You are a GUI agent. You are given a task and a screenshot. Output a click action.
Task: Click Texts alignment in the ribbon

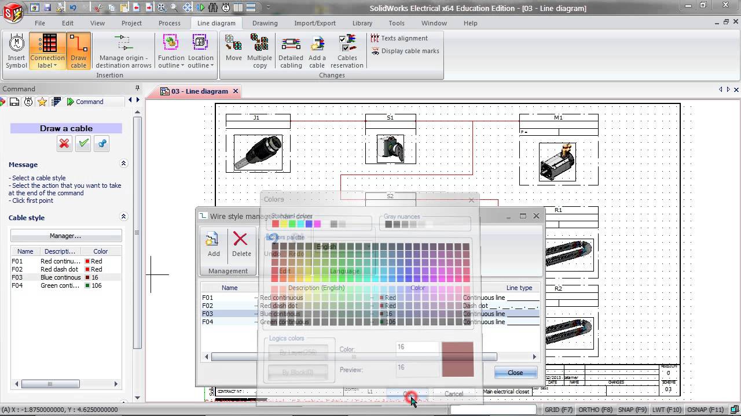pyautogui.click(x=399, y=38)
